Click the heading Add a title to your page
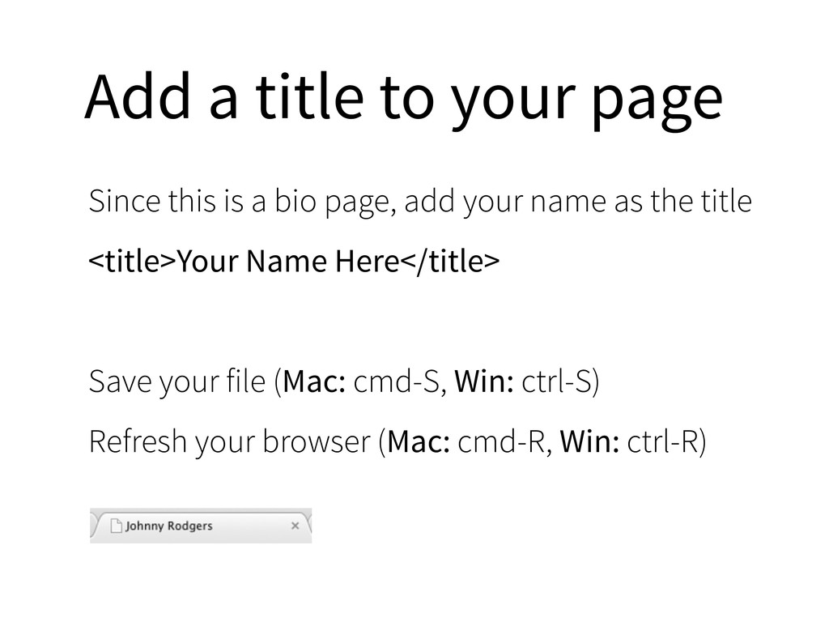This screenshot has height=622, width=829. [x=403, y=98]
